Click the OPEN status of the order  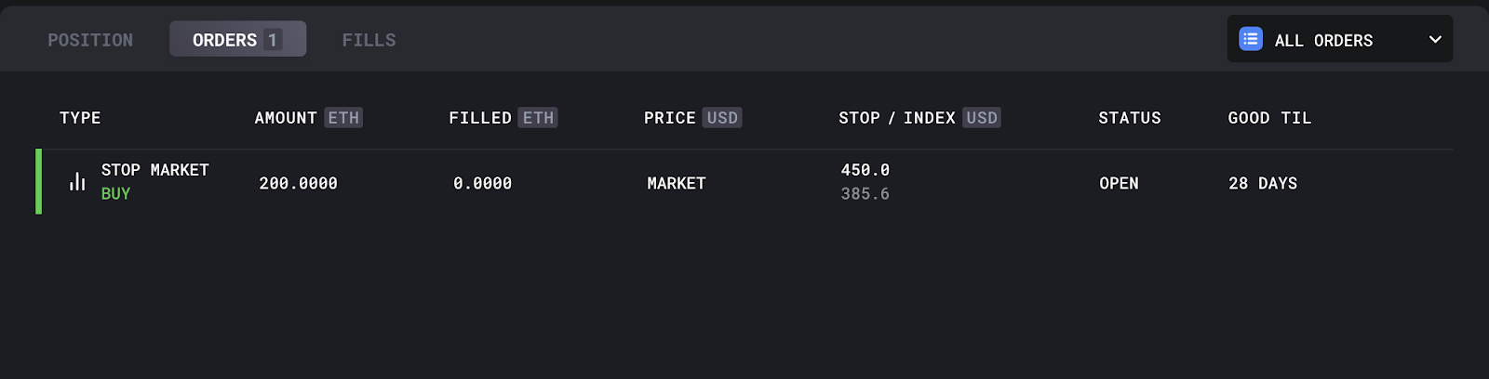point(1119,183)
